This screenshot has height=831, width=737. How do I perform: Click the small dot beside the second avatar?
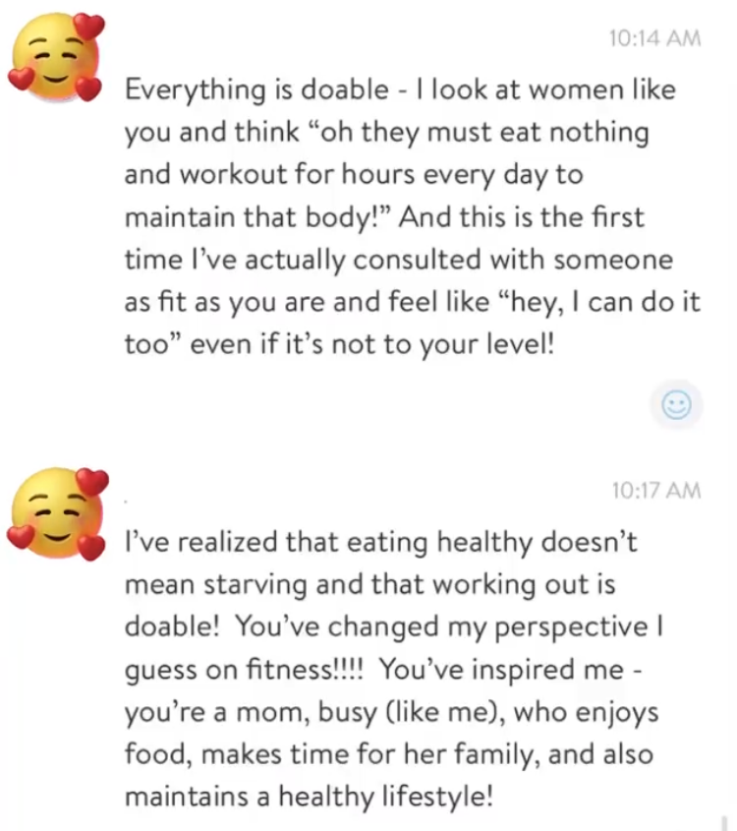[127, 501]
